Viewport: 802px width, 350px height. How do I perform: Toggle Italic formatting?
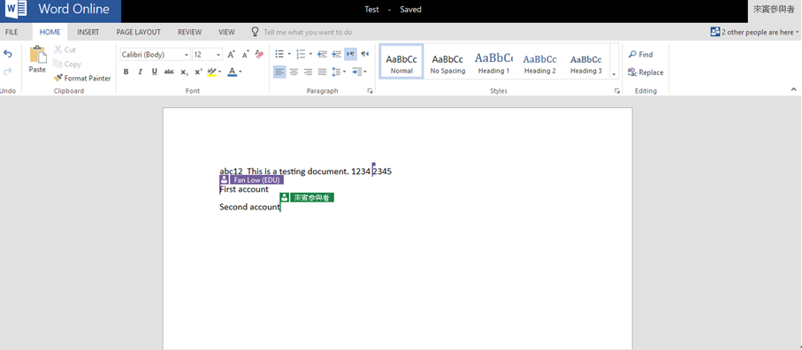(x=140, y=72)
